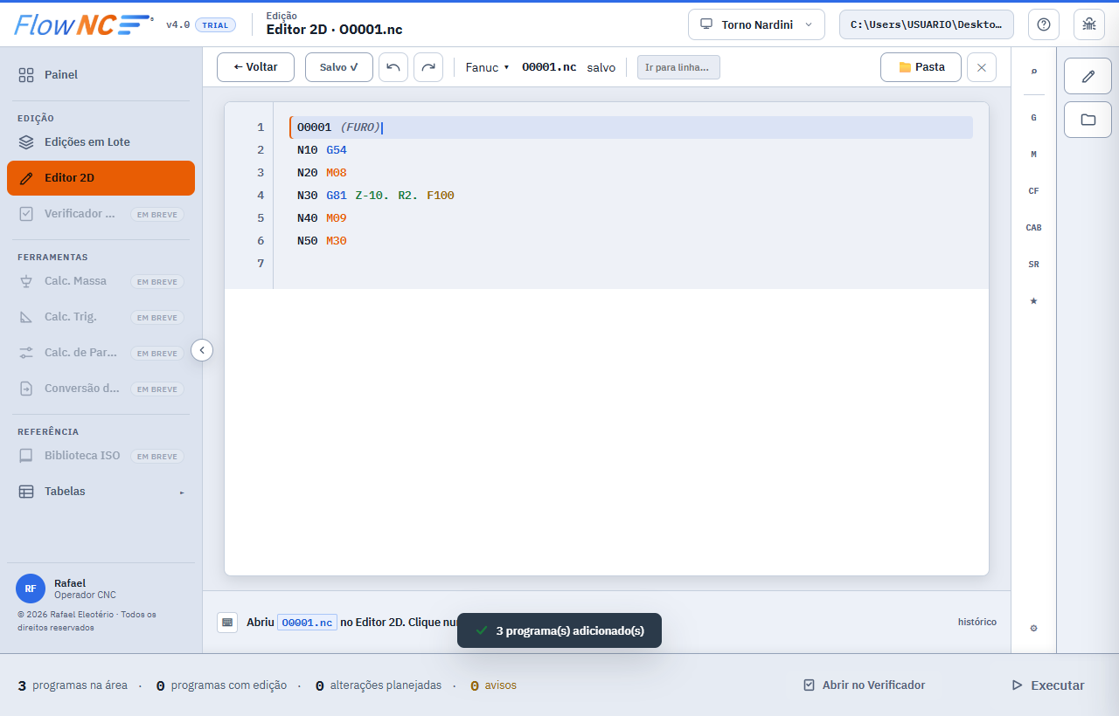The width and height of the screenshot is (1119, 716).
Task: Open the Torno Nardini machine dropdown
Action: click(756, 24)
